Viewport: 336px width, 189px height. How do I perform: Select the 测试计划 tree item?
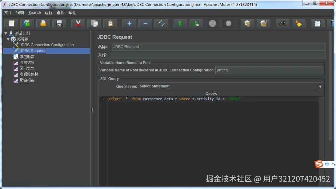click(x=22, y=34)
